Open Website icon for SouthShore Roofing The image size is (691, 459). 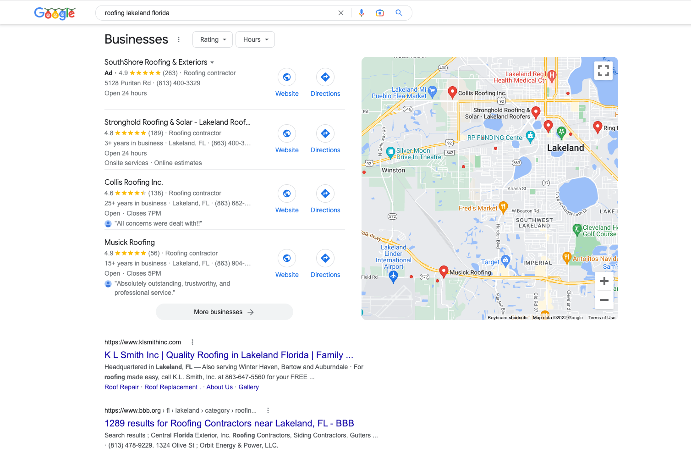tap(287, 77)
